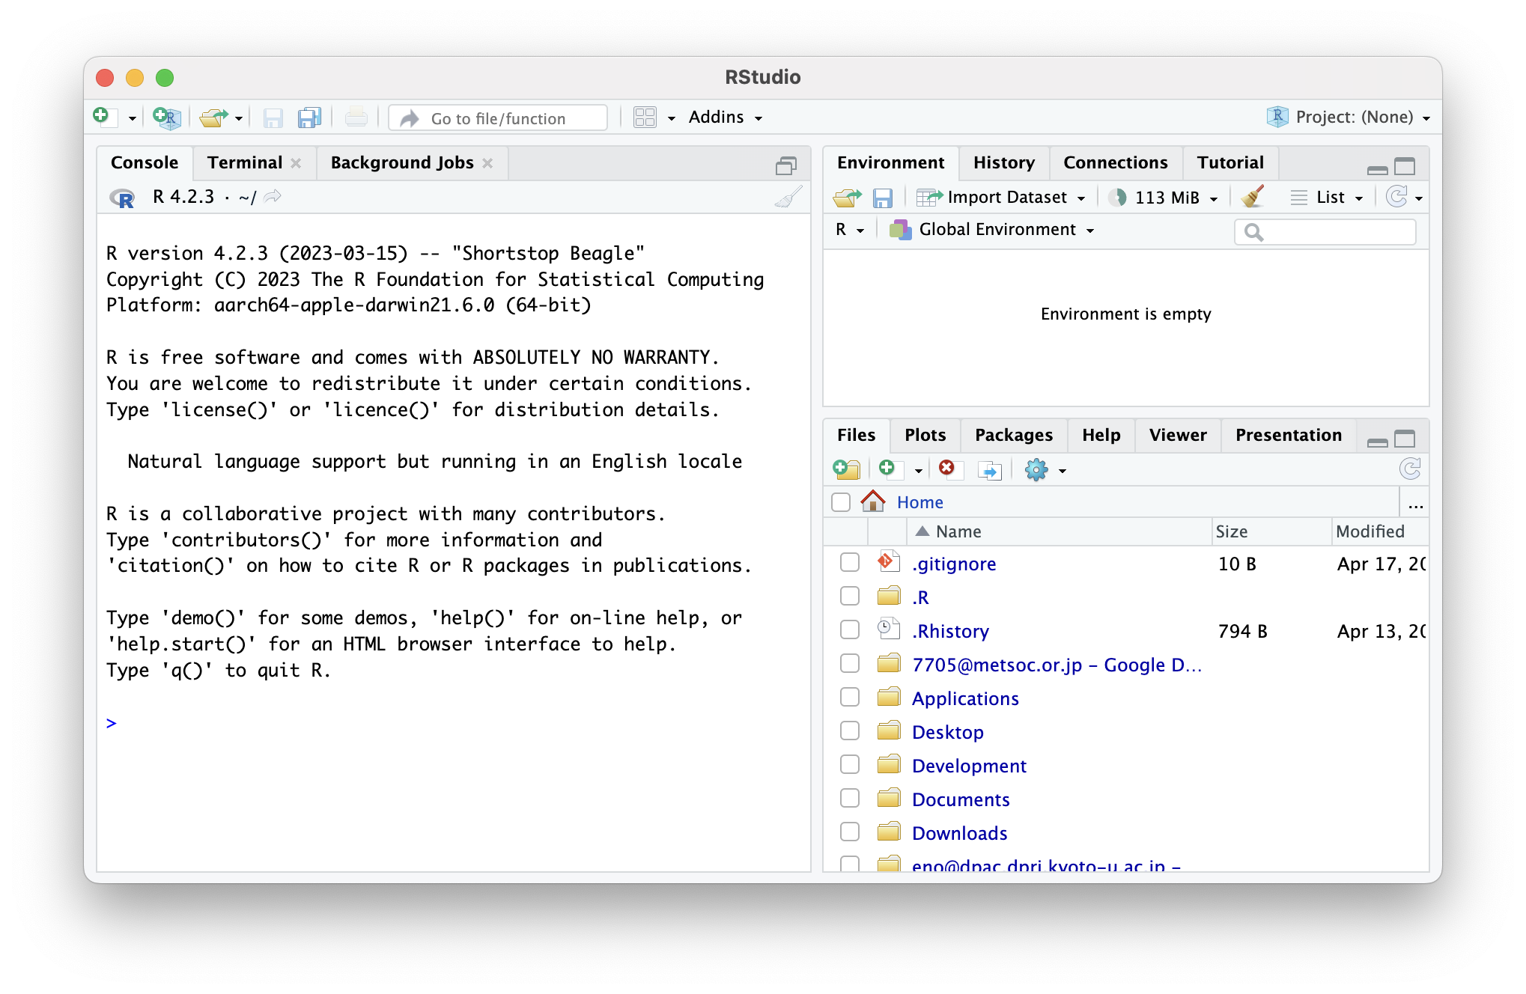Switch to the Plots tab
This screenshot has height=994, width=1526.
(925, 436)
